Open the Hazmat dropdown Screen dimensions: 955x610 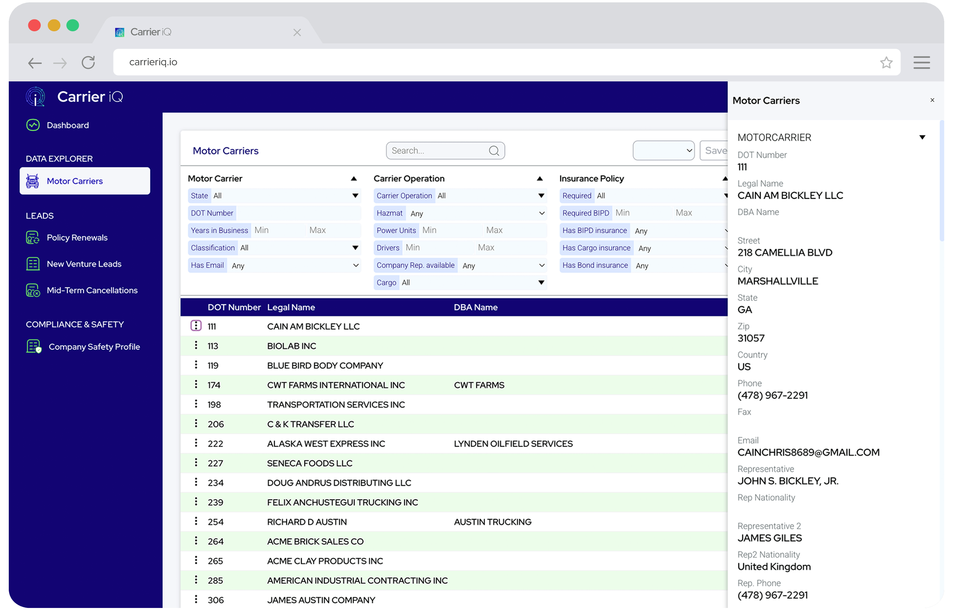coord(541,214)
